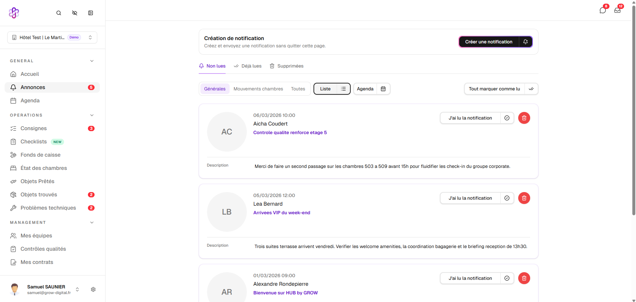Collapse the OPERATIONS sidebar section

[x=92, y=115]
